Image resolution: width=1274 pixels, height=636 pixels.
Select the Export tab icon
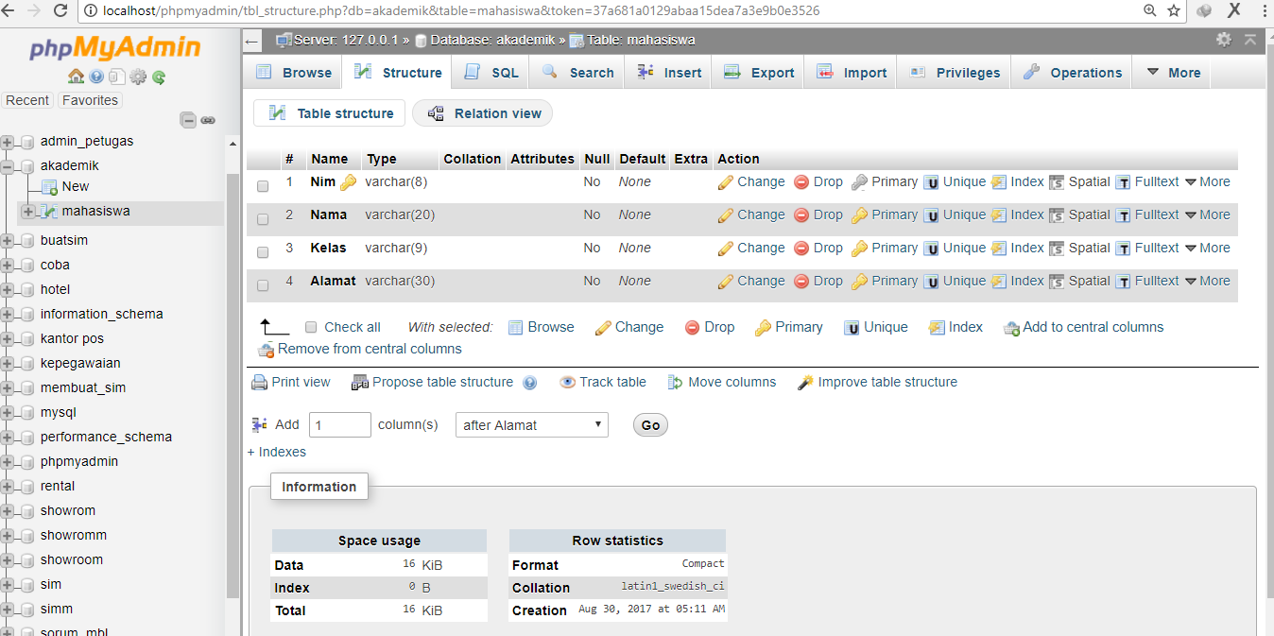(x=732, y=71)
